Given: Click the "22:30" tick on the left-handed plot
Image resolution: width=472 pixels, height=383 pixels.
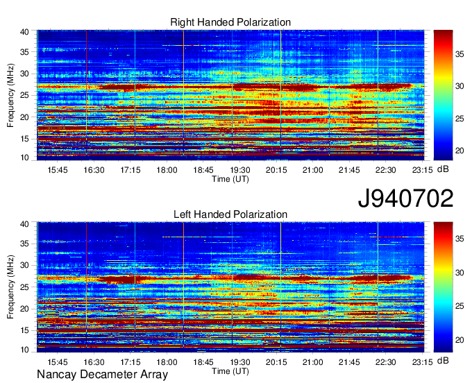Looking at the screenshot, I should point(386,362).
